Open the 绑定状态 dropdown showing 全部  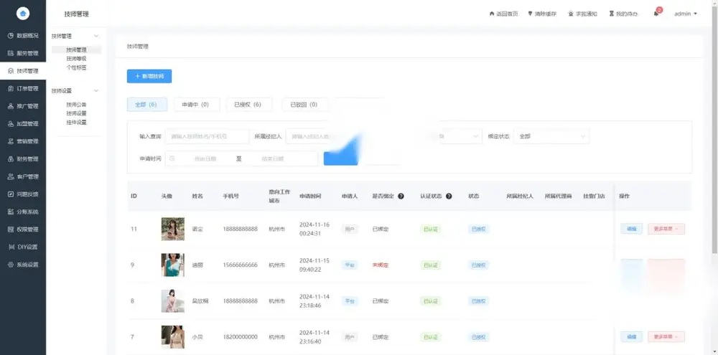pos(551,136)
